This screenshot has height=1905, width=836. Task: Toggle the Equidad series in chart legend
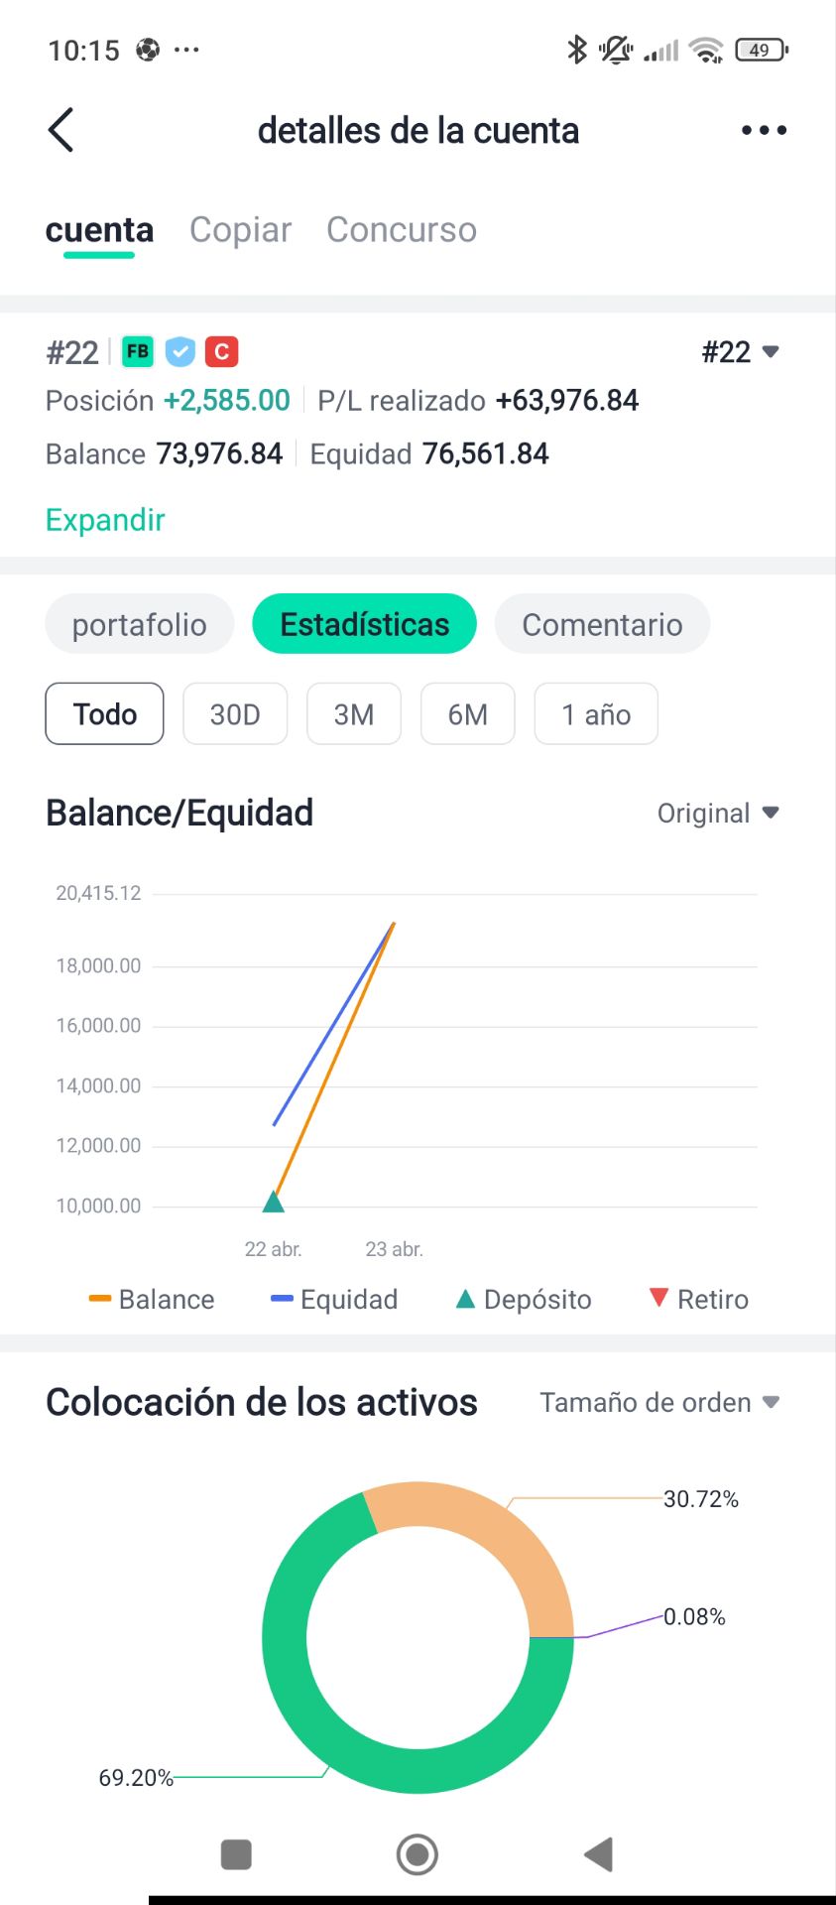[334, 1300]
